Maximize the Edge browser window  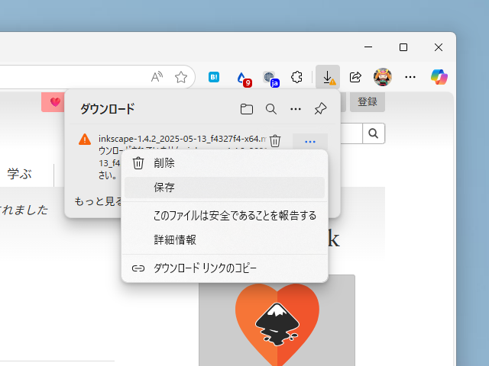coord(403,47)
